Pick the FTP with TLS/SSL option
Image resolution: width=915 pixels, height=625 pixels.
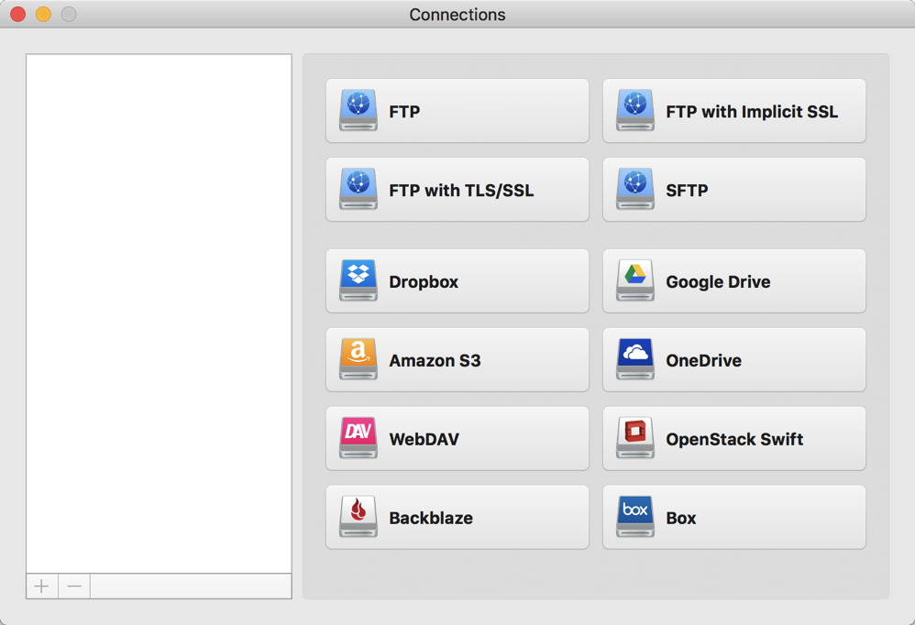pyautogui.click(x=457, y=190)
